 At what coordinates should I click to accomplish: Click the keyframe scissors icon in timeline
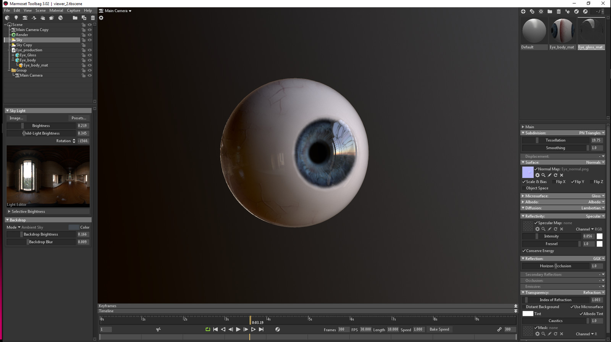(158, 329)
